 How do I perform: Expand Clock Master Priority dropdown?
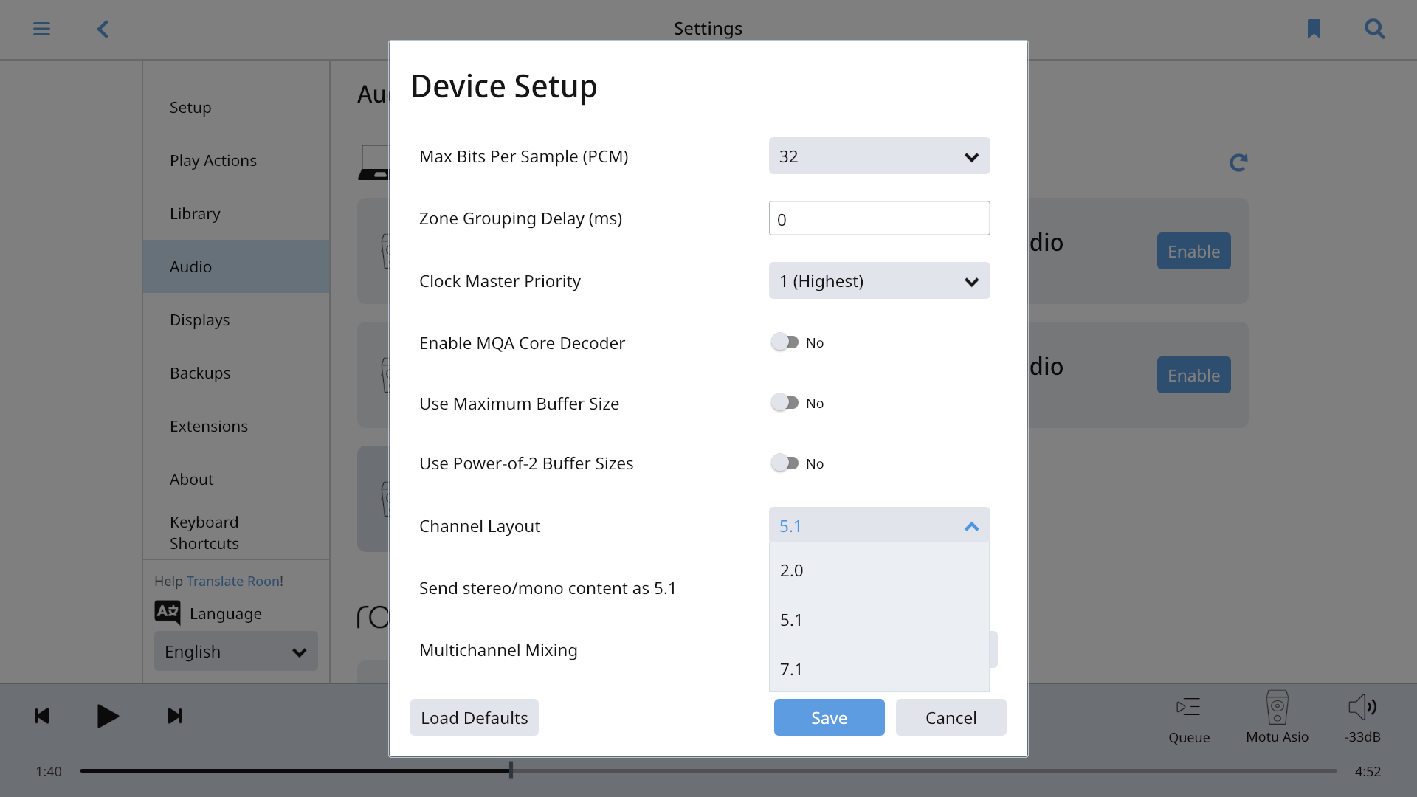coord(879,281)
